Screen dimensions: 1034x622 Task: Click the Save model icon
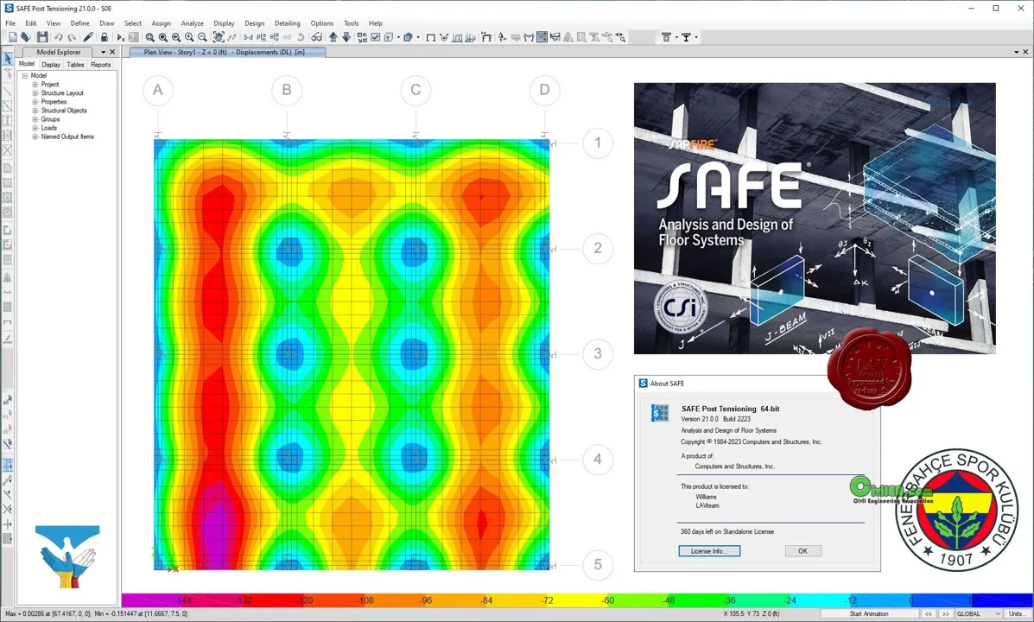point(42,38)
